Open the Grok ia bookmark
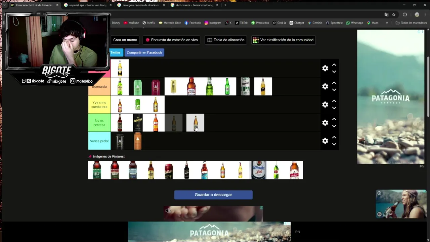Screen dimensions: 430x242 279,23
